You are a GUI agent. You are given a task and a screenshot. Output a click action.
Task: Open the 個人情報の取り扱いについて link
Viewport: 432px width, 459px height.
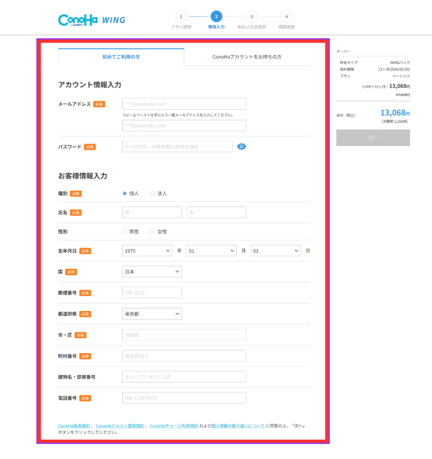(x=238, y=426)
